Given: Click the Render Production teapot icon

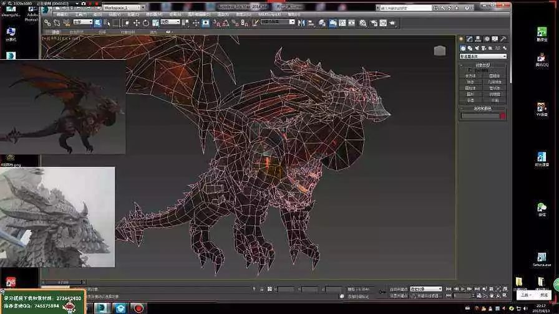Looking at the screenshot, I should tap(392, 23).
